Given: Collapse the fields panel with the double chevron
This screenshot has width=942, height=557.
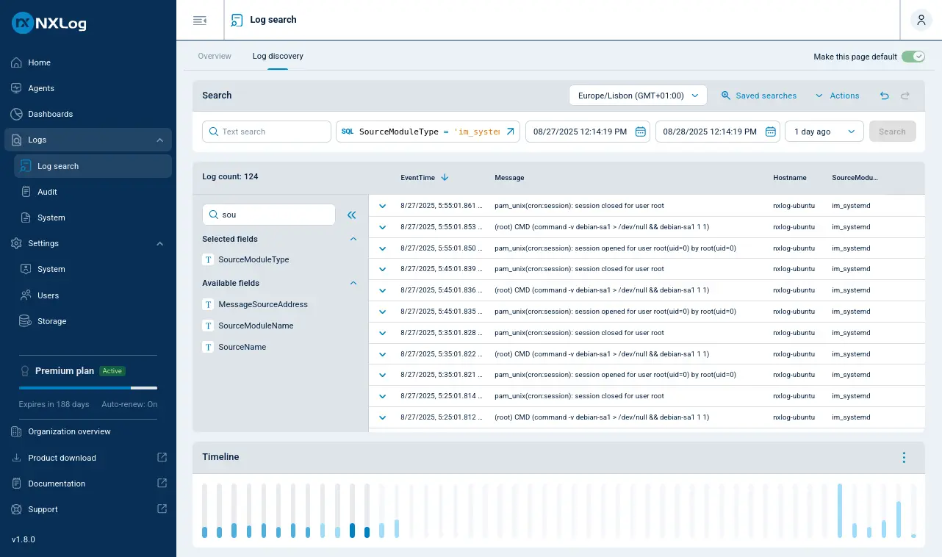Looking at the screenshot, I should coord(351,215).
